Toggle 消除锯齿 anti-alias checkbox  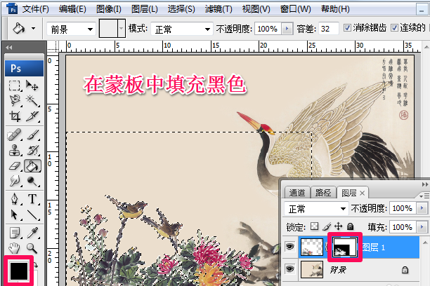coord(348,27)
